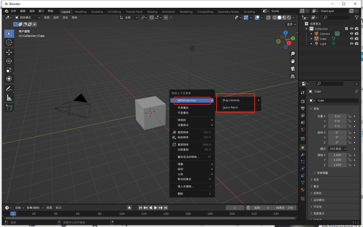Screen dimensions: 363x227
Task: Open the Object Data properties green triangle tab
Action: point(303,183)
